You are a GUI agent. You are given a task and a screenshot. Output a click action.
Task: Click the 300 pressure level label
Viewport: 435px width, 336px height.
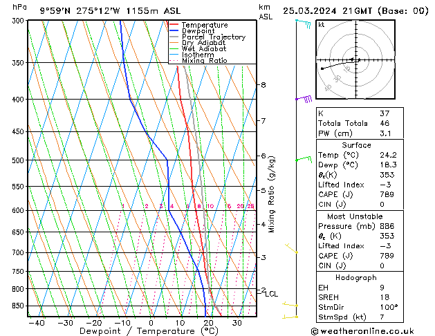[19, 21]
